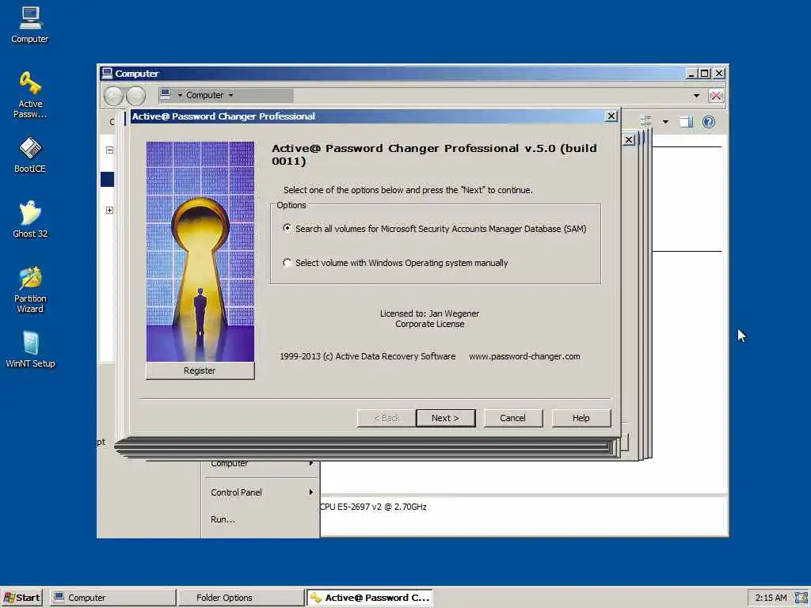
Task: Switch to Active@ Password Changer taskbar button
Action: click(x=369, y=598)
